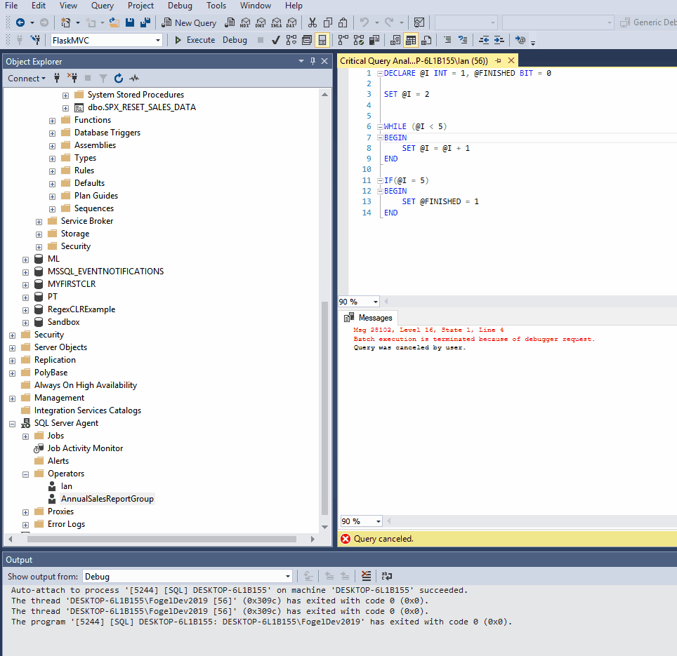Viewport: 677px width, 656px height.
Task: Collapse the Operators folder
Action: (x=25, y=474)
